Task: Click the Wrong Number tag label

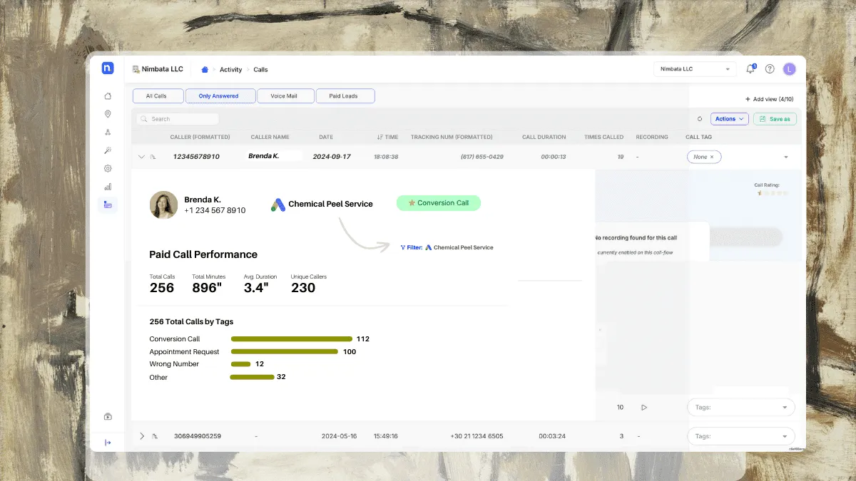Action: [174, 364]
